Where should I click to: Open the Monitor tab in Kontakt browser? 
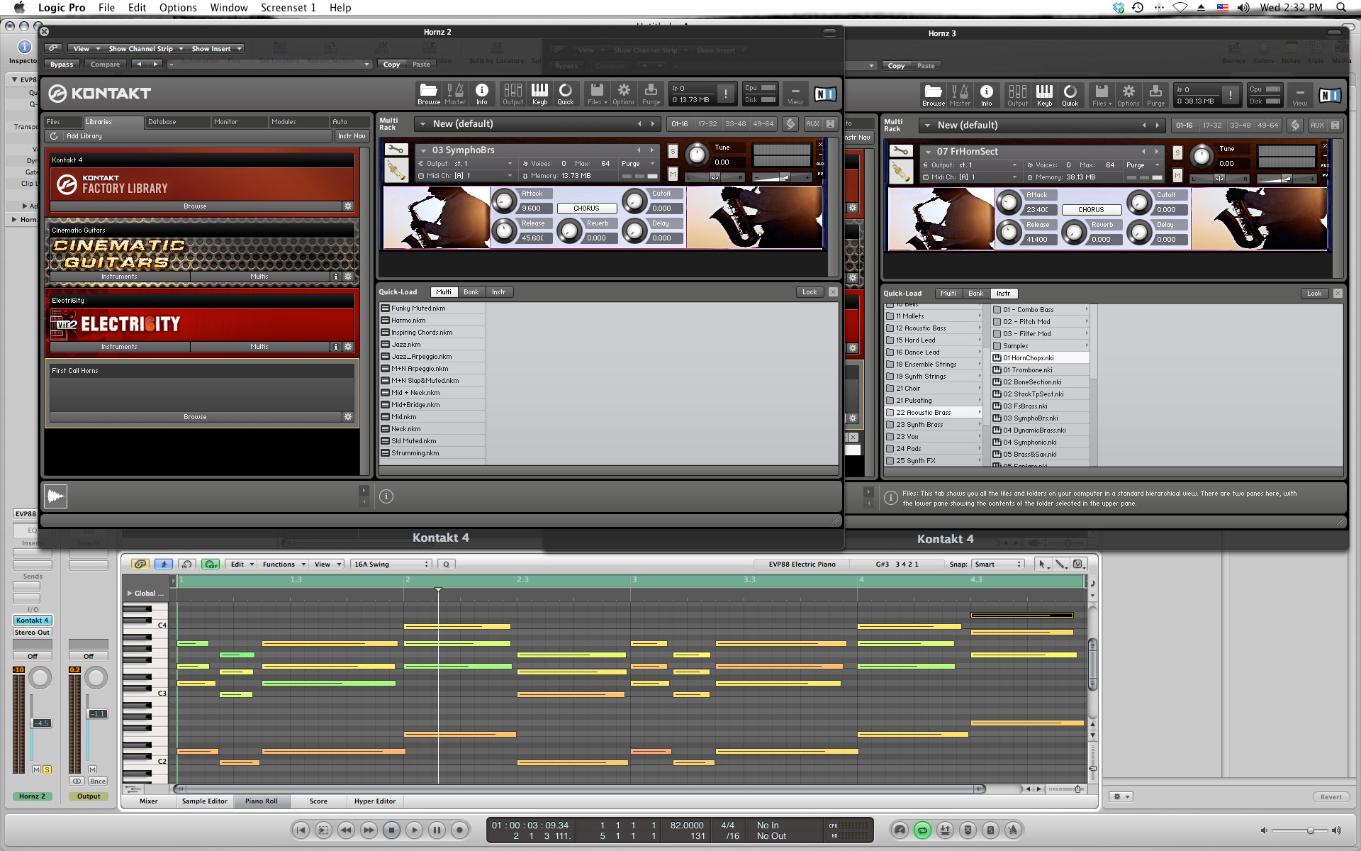[x=240, y=122]
